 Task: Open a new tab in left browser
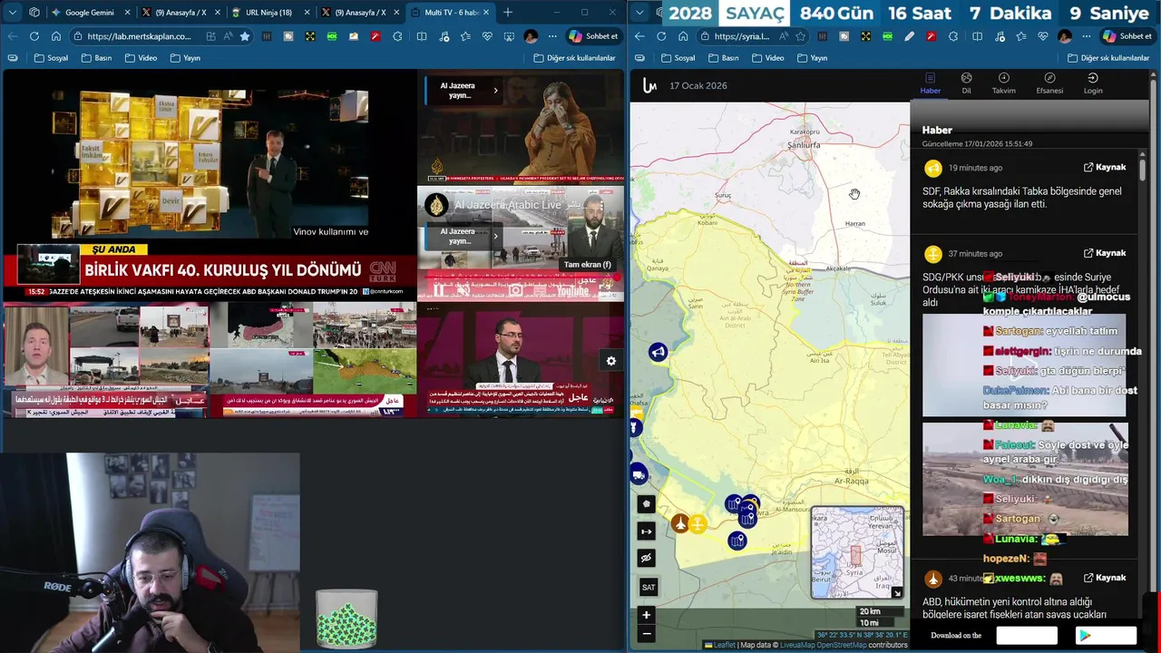coord(508,13)
